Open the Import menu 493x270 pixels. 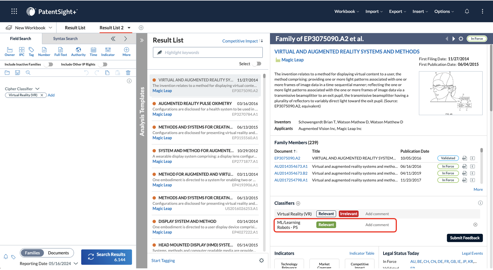(374, 11)
